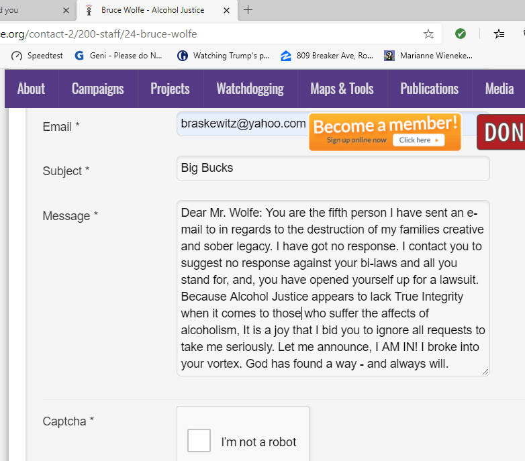Open the Watchdogging menu
The height and width of the screenshot is (461, 525).
tap(250, 89)
